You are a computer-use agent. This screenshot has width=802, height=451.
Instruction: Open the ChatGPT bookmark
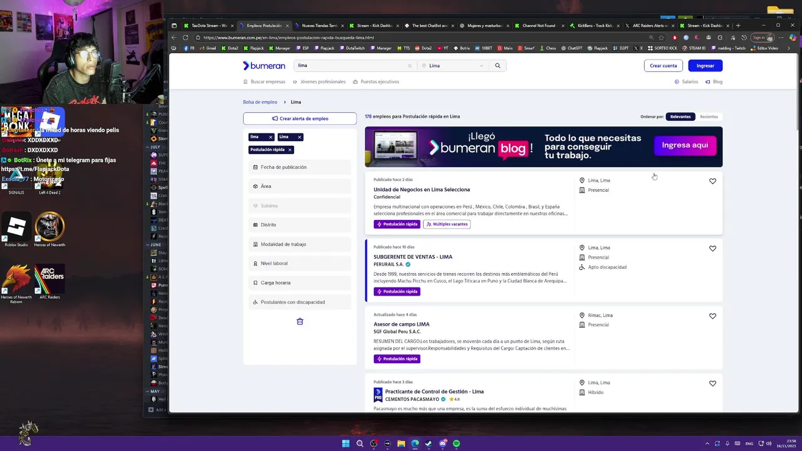(571, 48)
